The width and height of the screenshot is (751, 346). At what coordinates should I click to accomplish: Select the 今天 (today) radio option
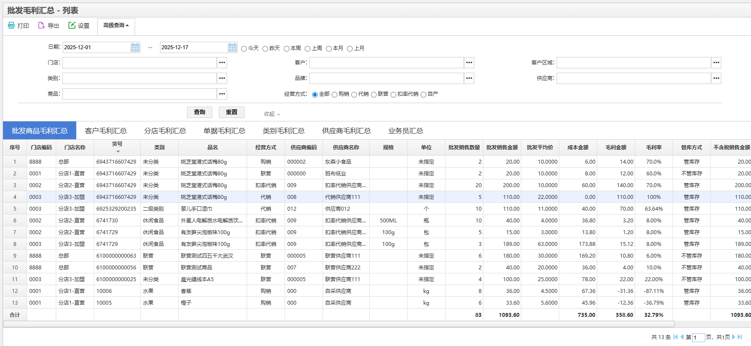pos(244,49)
